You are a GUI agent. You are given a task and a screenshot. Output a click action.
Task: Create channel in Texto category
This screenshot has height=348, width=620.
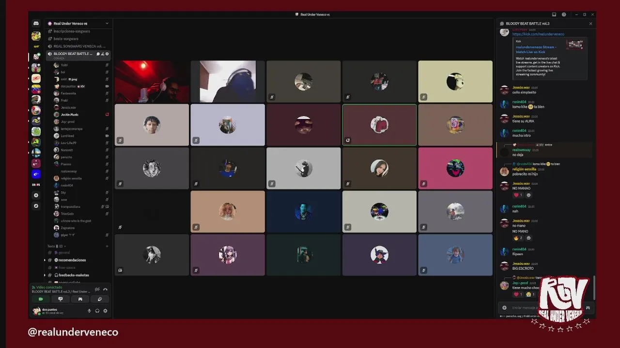click(x=107, y=246)
